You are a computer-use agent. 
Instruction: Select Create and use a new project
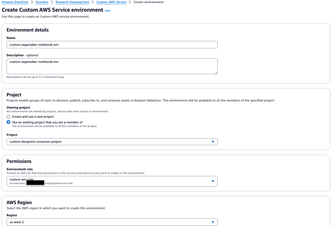[9, 117]
